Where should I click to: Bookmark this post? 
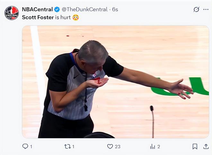[x=195, y=146]
